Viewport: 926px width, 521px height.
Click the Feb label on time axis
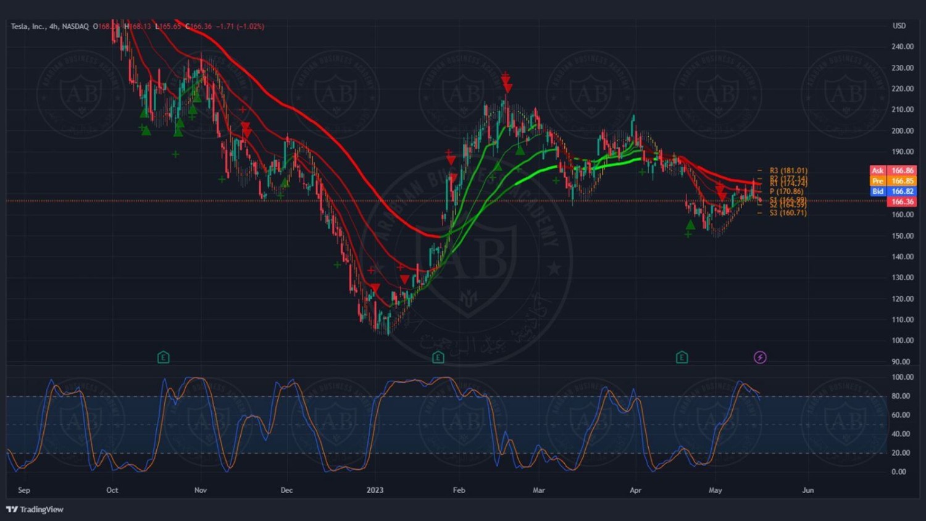tap(459, 490)
